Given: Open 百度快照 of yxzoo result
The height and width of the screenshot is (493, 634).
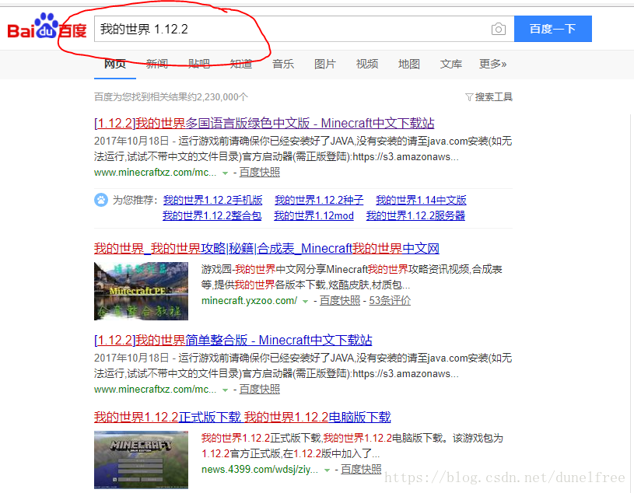Looking at the screenshot, I should click(x=340, y=301).
